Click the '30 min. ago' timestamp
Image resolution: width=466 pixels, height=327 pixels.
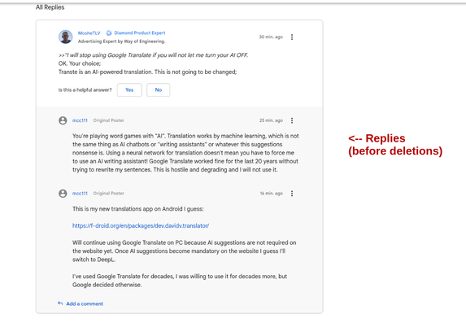tap(271, 37)
